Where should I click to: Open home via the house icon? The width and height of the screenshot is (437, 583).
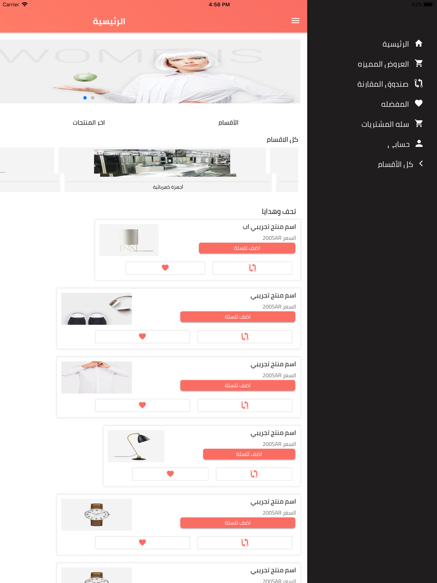tap(419, 43)
